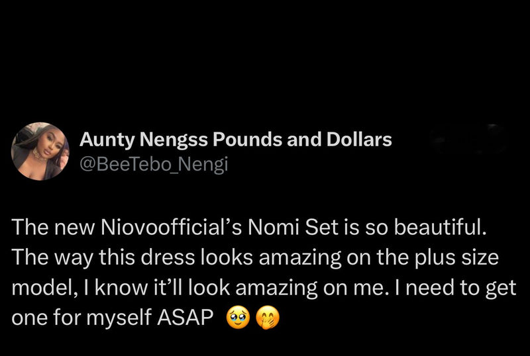Open the user's profile picture avatar

tap(40, 151)
